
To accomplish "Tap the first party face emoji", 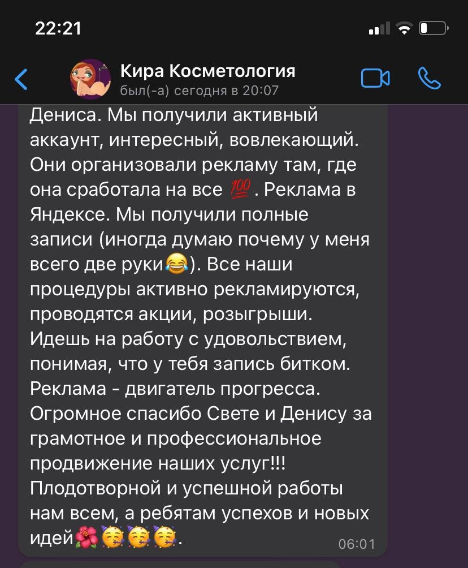I will pyautogui.click(x=113, y=537).
